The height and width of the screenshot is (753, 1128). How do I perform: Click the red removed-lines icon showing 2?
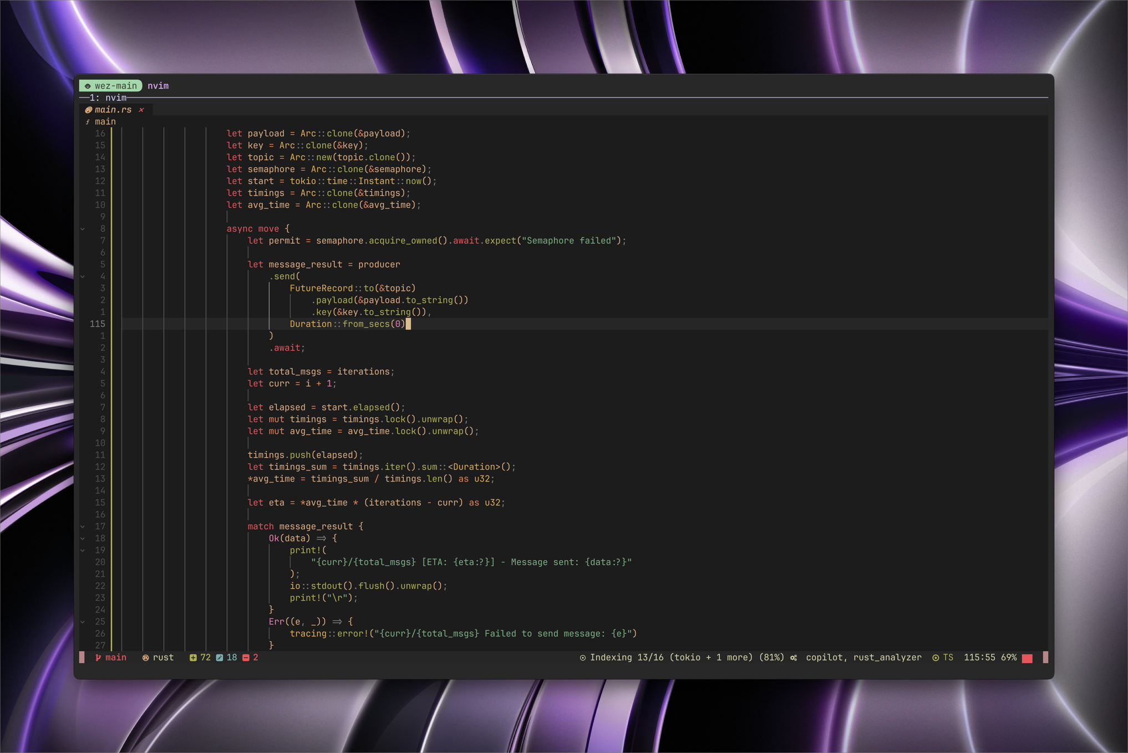[x=246, y=658]
